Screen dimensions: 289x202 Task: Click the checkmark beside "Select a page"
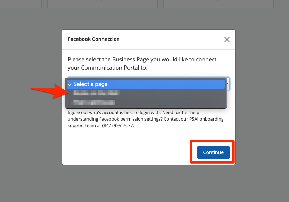pyautogui.click(x=70, y=84)
